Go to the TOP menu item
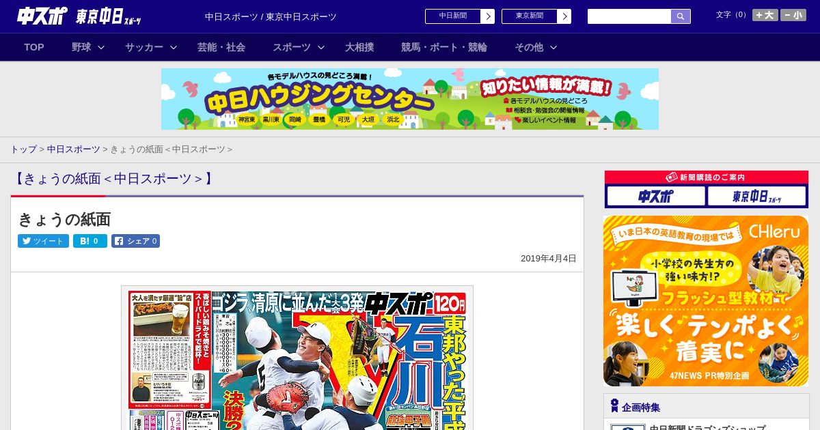Image resolution: width=820 pixels, height=430 pixels. [34, 47]
